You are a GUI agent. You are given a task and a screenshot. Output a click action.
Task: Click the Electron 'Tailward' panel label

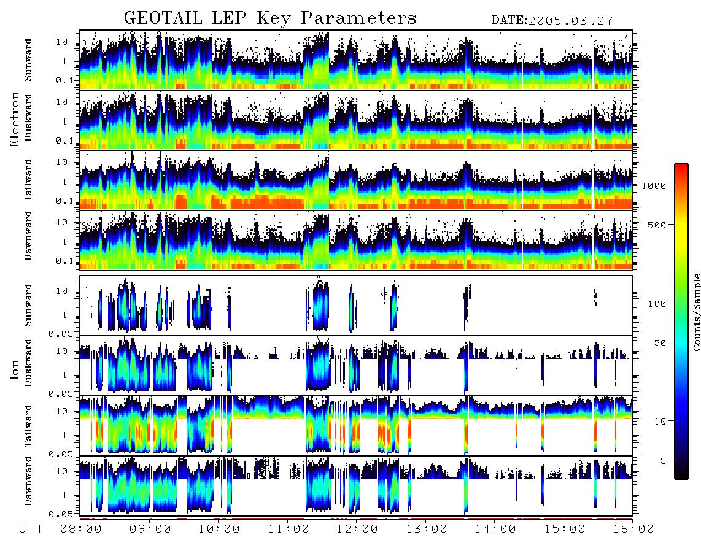point(28,180)
